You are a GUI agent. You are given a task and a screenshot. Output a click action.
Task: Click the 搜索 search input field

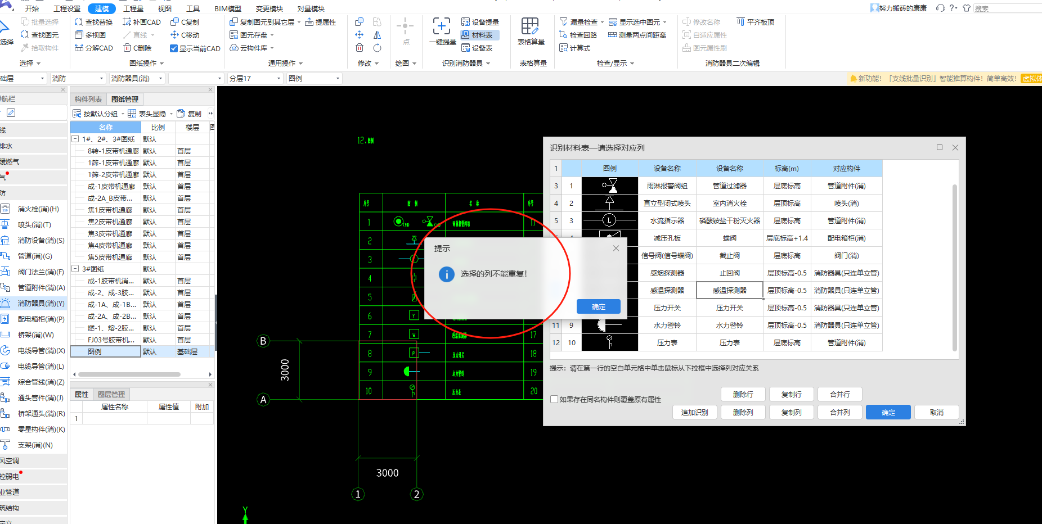(x=1008, y=8)
